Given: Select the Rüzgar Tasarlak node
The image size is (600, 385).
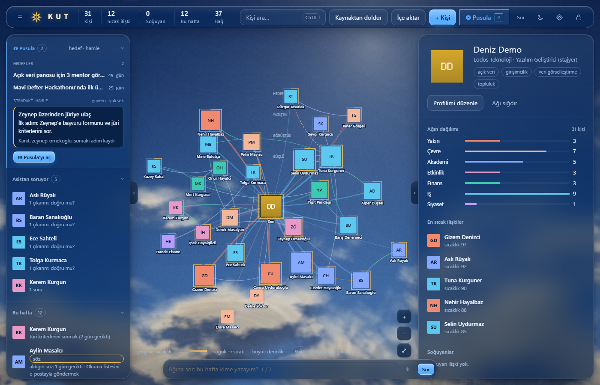Looking at the screenshot, I should click(291, 97).
